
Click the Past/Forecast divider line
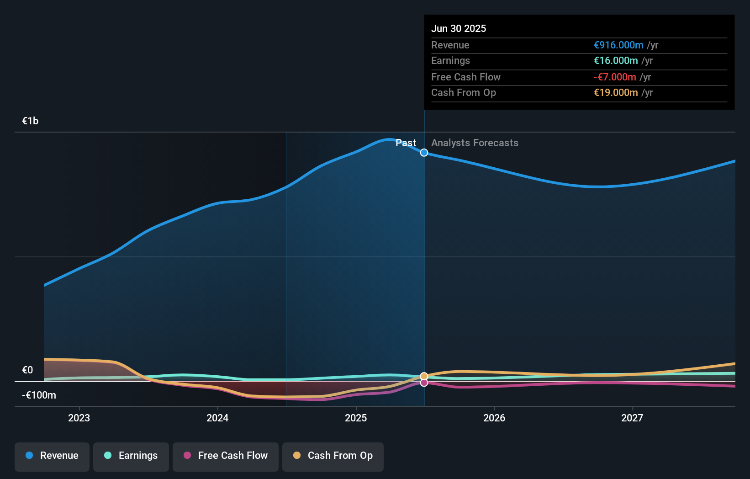[424, 274]
